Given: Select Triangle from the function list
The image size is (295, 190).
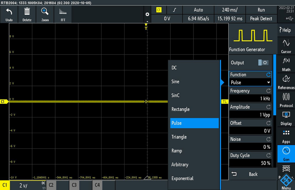Looking at the screenshot, I should pos(194,137).
